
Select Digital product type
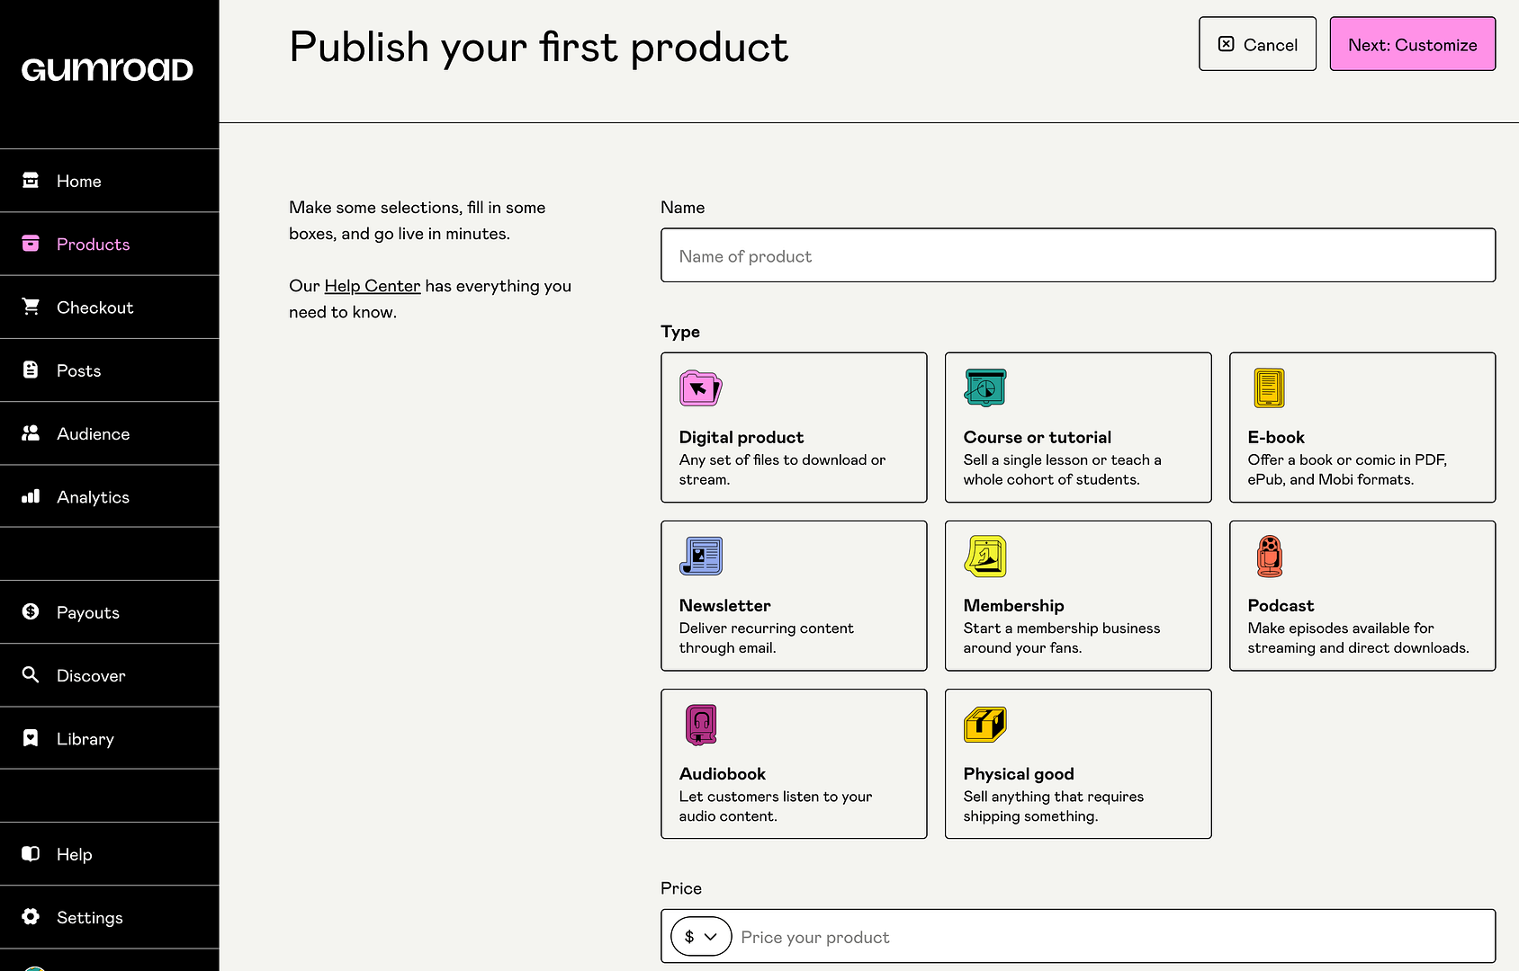point(794,427)
